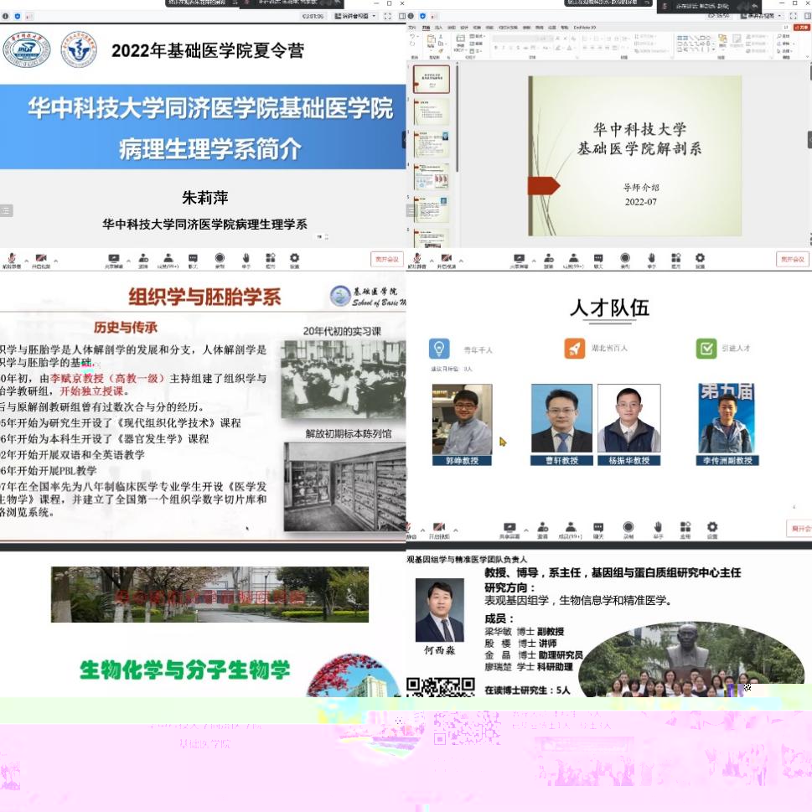Leave meeting in anatomy department window
812x812 pixels.
click(x=793, y=259)
